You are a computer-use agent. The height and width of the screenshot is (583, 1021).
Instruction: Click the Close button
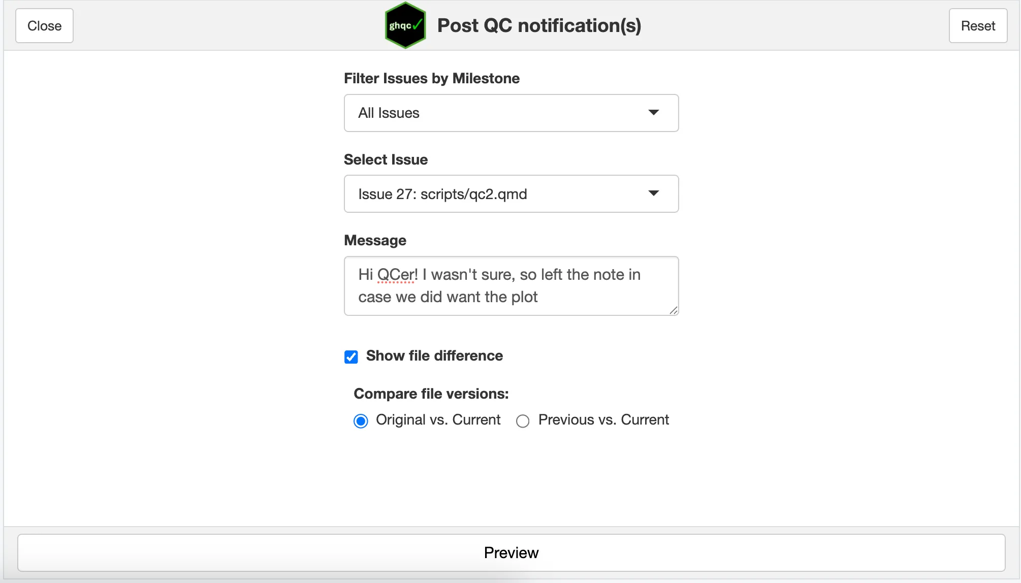(x=44, y=26)
